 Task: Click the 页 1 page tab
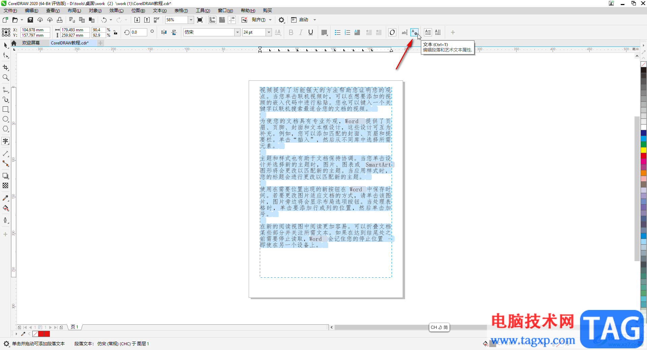(x=74, y=327)
